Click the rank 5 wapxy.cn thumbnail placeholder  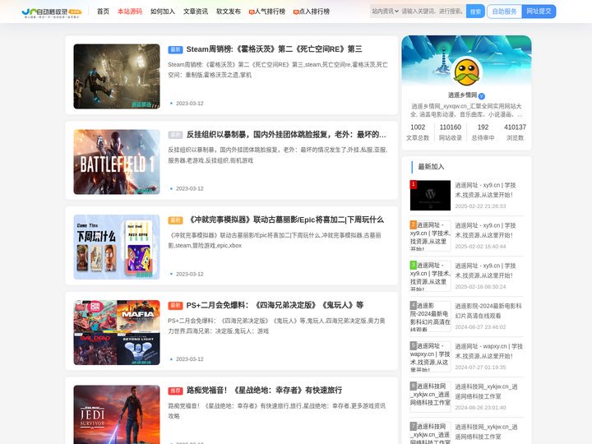pos(430,357)
